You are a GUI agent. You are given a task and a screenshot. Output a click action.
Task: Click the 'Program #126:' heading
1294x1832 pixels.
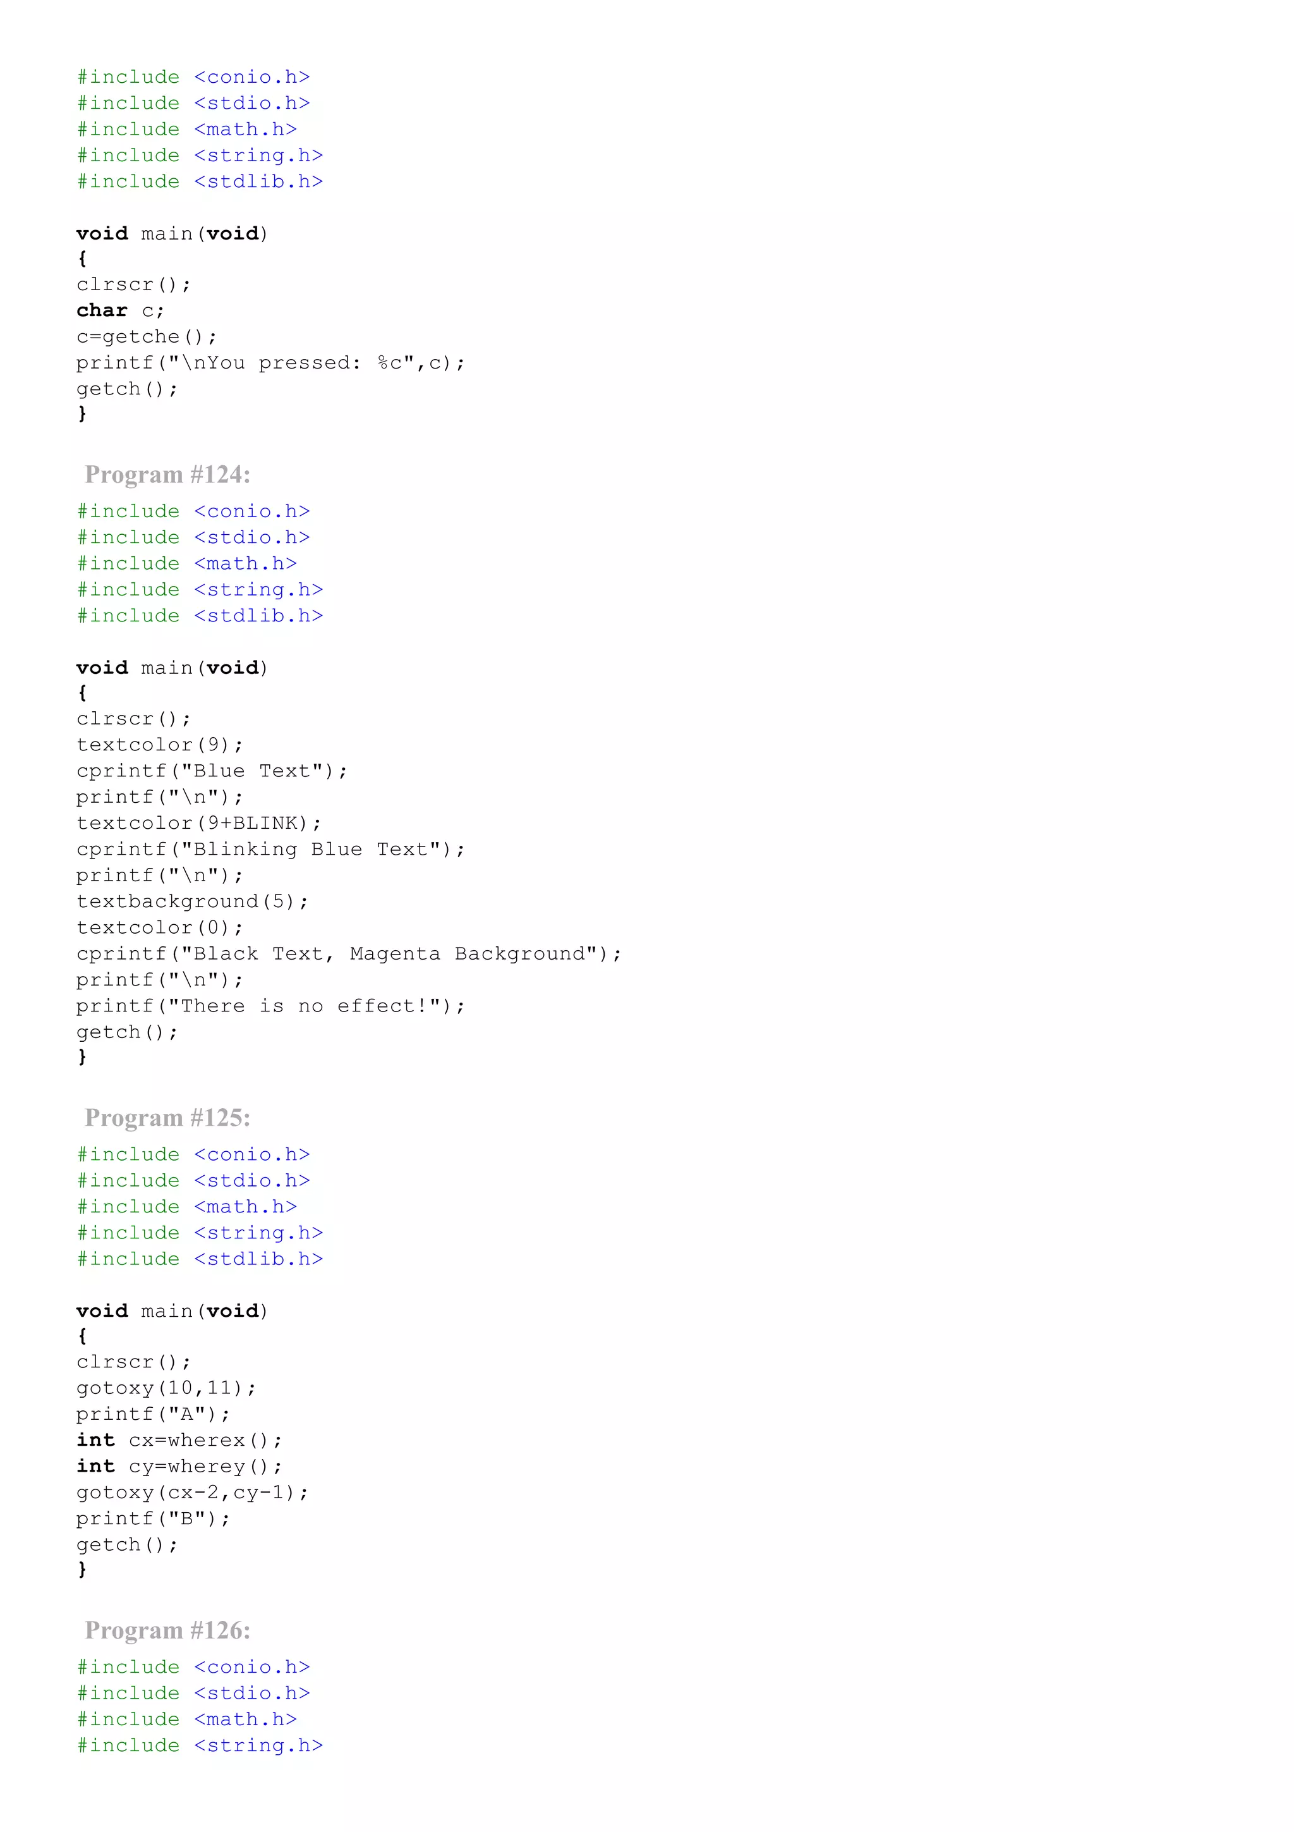tap(167, 1630)
